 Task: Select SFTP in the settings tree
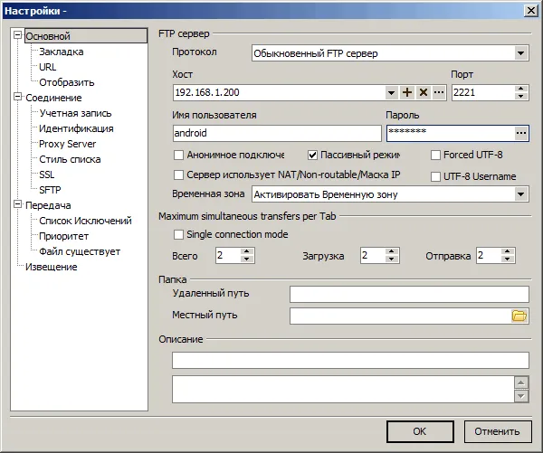pos(51,190)
